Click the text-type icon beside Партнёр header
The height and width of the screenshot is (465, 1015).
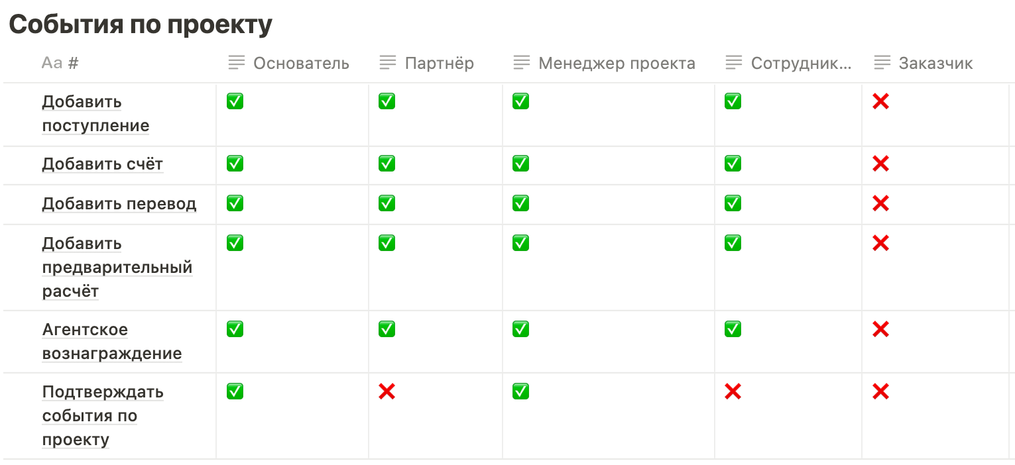pyautogui.click(x=387, y=63)
